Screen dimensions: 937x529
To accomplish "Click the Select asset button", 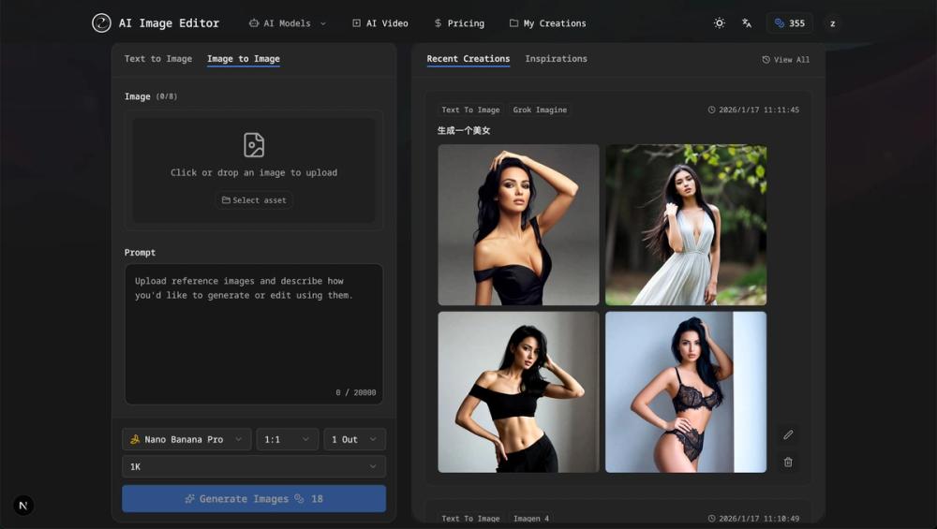I will (x=254, y=200).
